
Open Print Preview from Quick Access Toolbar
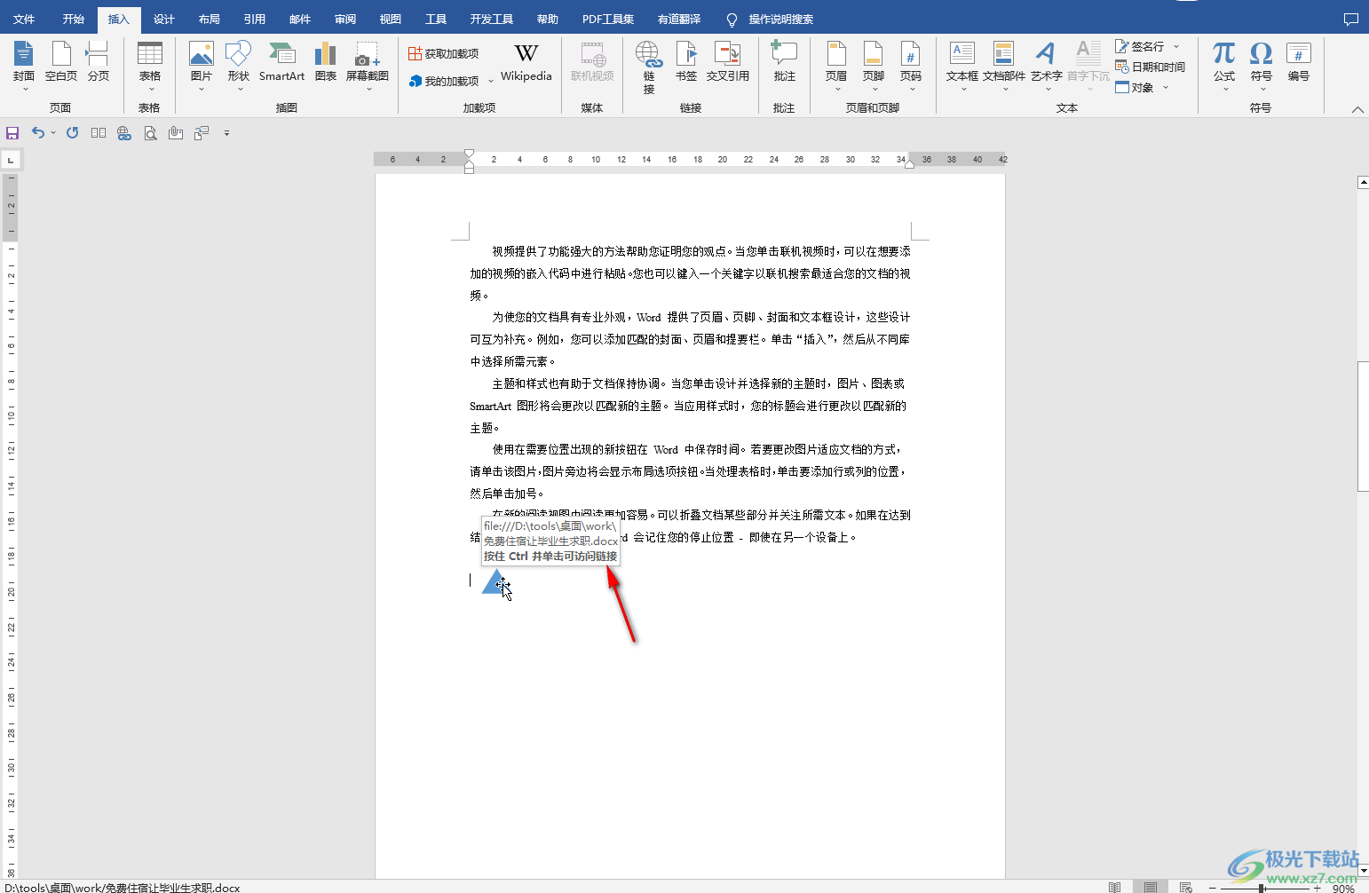pyautogui.click(x=150, y=133)
